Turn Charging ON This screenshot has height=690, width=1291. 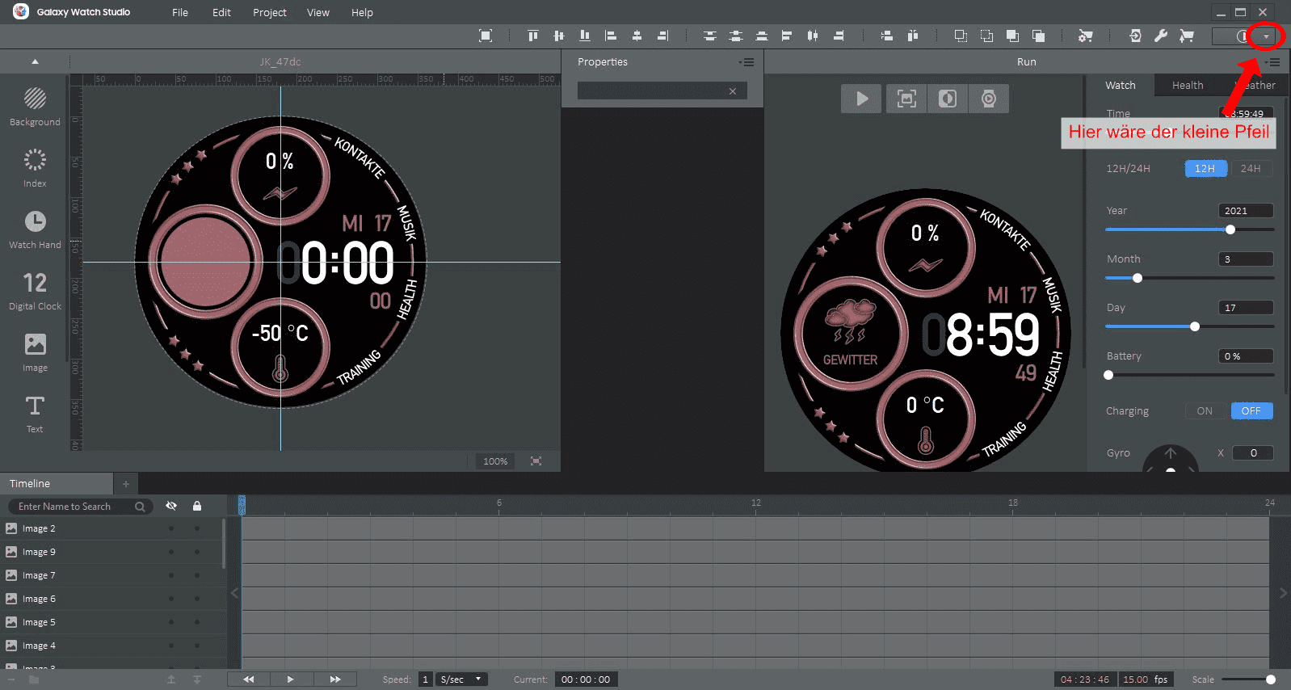(1204, 410)
